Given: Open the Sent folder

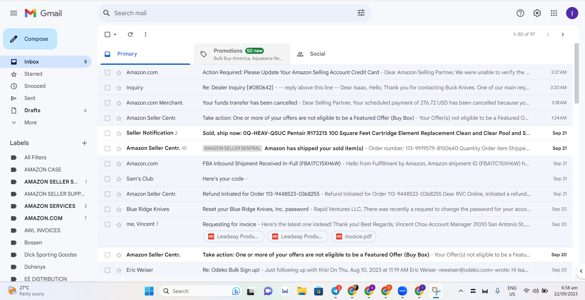Looking at the screenshot, I should [x=46, y=98].
